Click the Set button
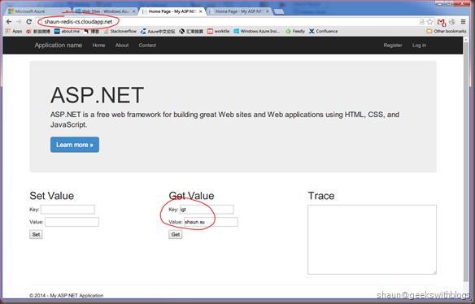Screen dimensions: 475x304 36,234
